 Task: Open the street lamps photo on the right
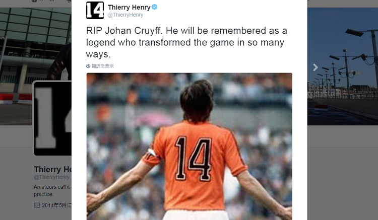coord(343,66)
